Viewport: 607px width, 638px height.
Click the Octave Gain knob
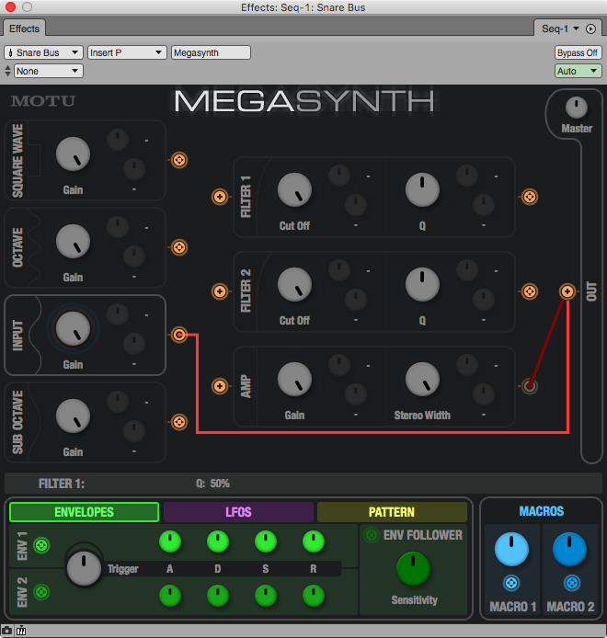(73, 242)
